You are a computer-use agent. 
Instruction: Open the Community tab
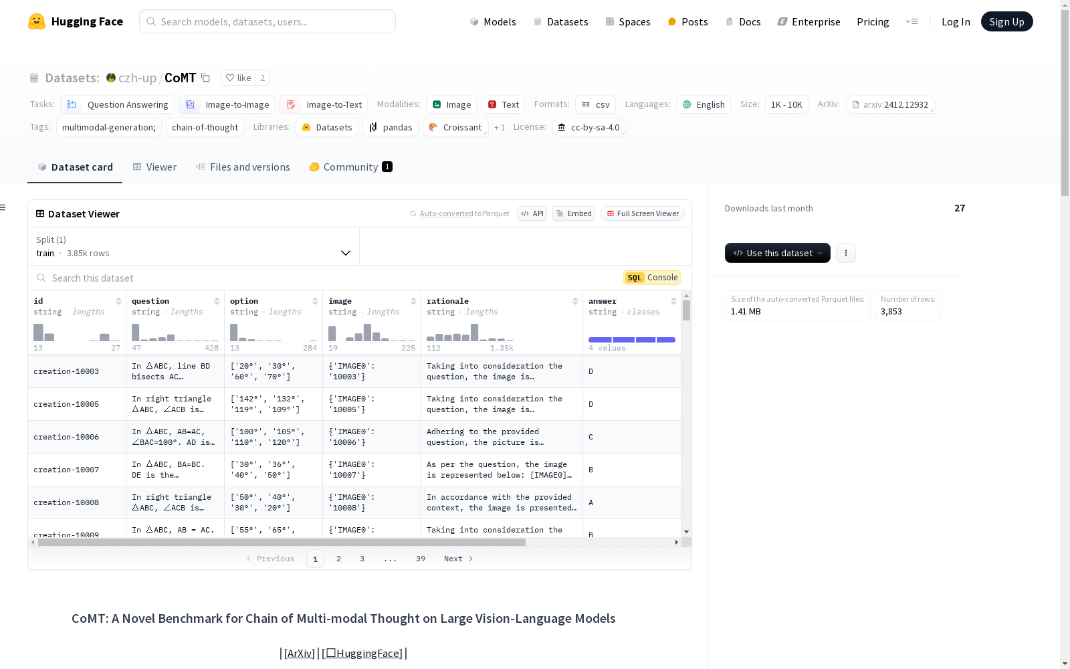[x=350, y=167]
